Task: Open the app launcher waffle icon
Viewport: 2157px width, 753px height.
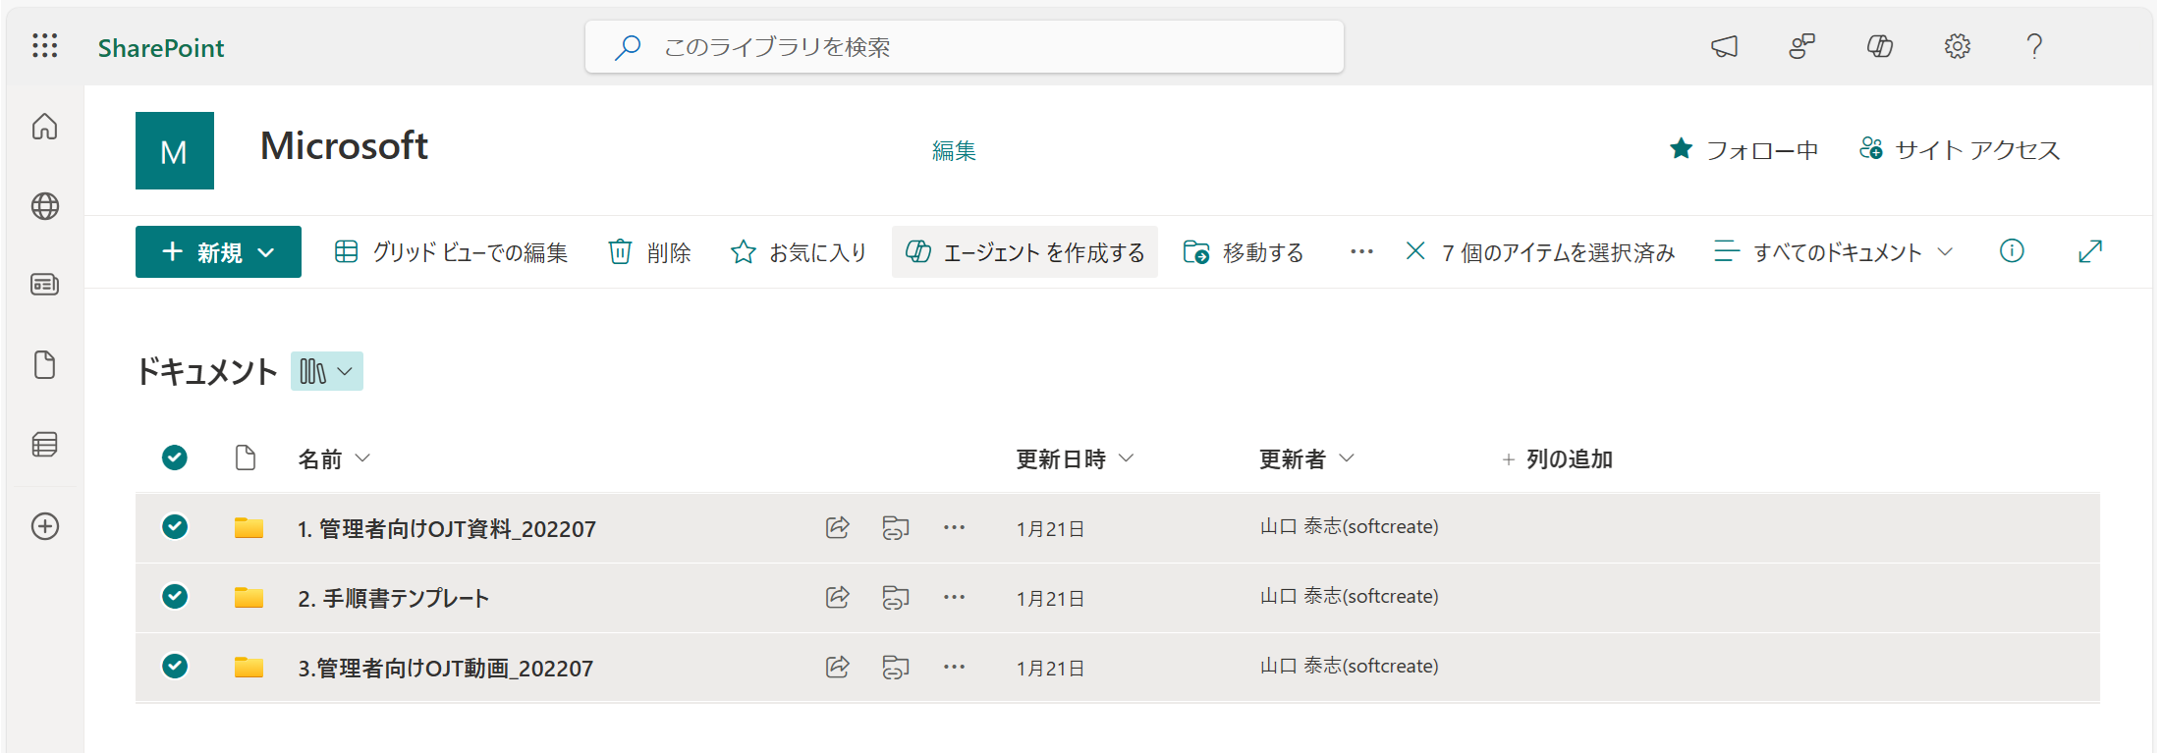Action: click(x=45, y=46)
